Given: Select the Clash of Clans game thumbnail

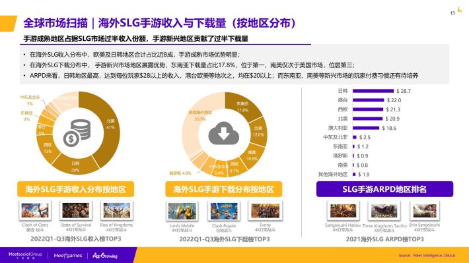Looking at the screenshot, I should pos(35,210).
